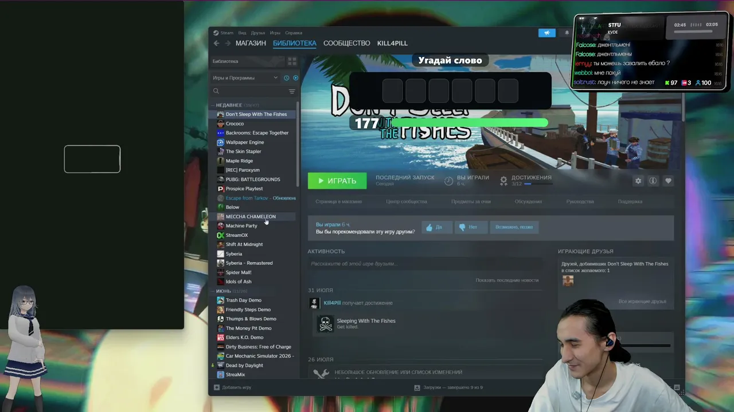Click Kill4Pill username in activity feed

(332, 303)
